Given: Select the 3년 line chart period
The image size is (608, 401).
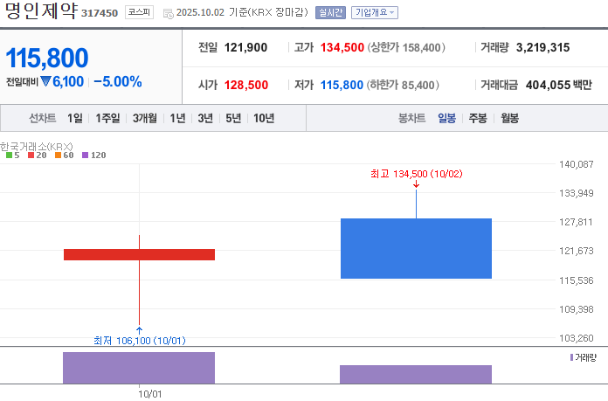Looking at the screenshot, I should click(x=205, y=118).
